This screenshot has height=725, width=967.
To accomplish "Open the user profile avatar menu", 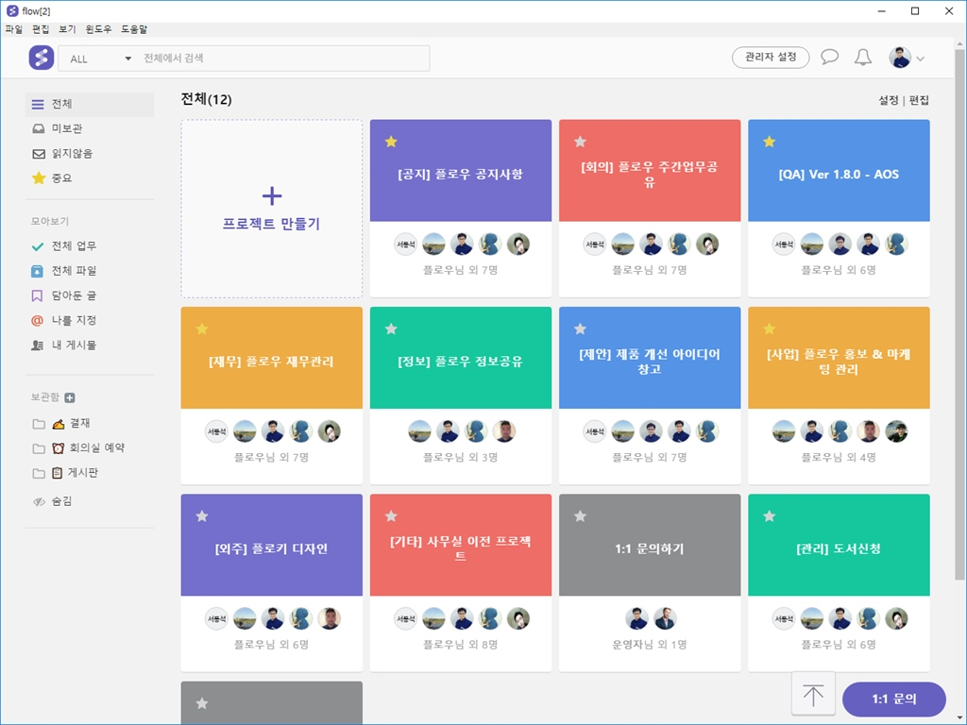I will pos(906,58).
